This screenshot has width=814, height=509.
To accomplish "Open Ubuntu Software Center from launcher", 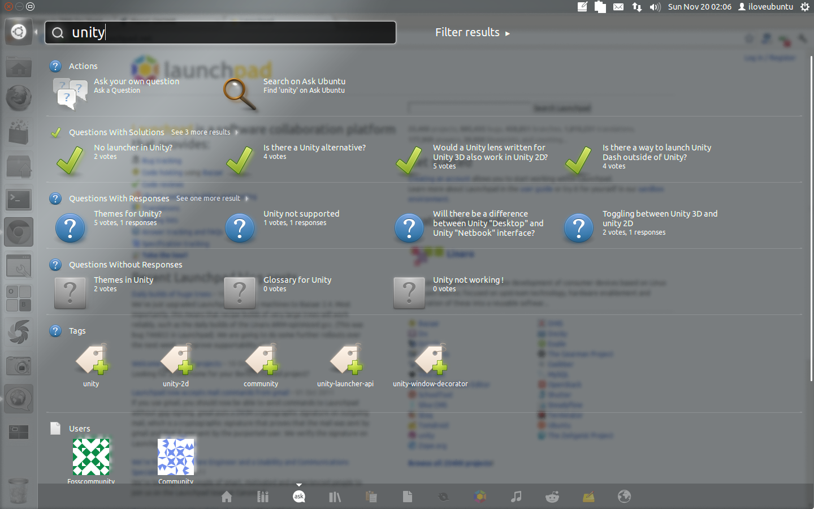I will [x=19, y=132].
